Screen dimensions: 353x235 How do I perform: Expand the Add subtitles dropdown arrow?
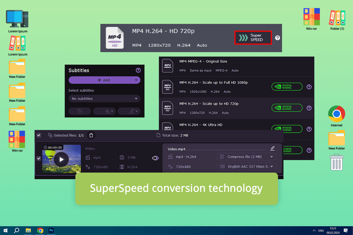136,80
